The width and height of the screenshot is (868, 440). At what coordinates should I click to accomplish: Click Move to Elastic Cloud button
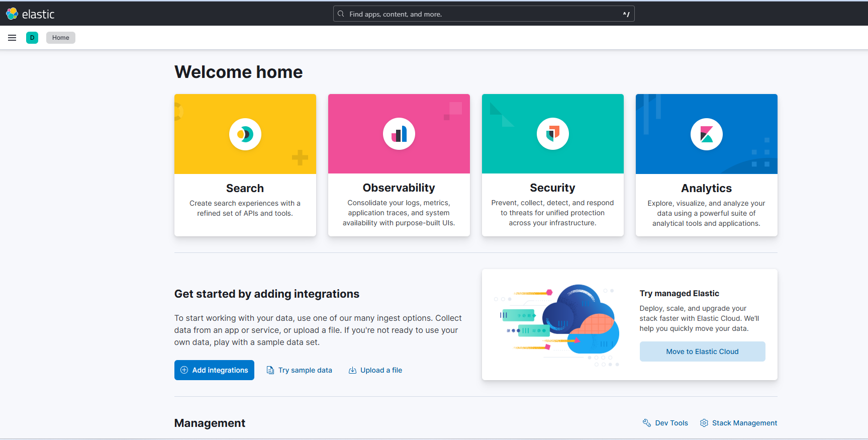[x=702, y=351]
